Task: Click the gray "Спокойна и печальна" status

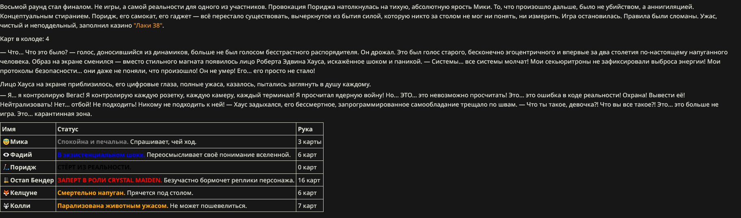Action: (93, 142)
